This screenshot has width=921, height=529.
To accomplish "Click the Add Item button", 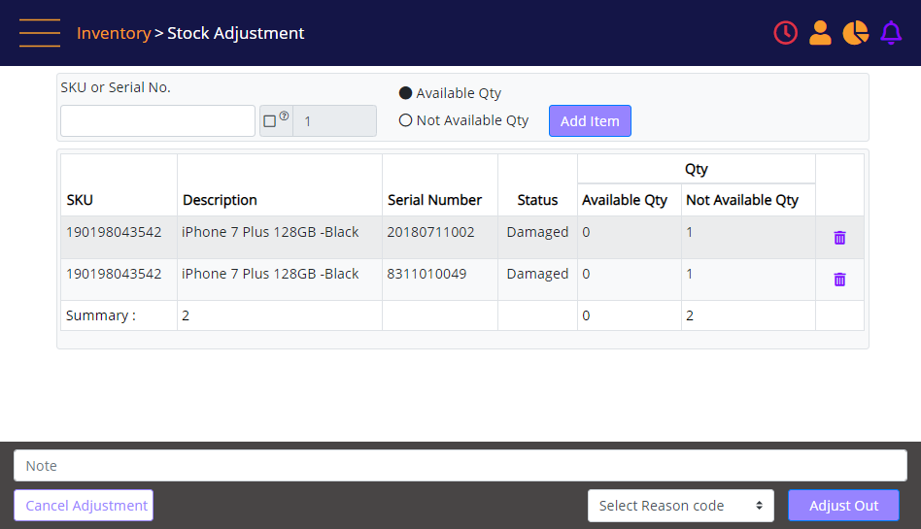I will pyautogui.click(x=590, y=121).
